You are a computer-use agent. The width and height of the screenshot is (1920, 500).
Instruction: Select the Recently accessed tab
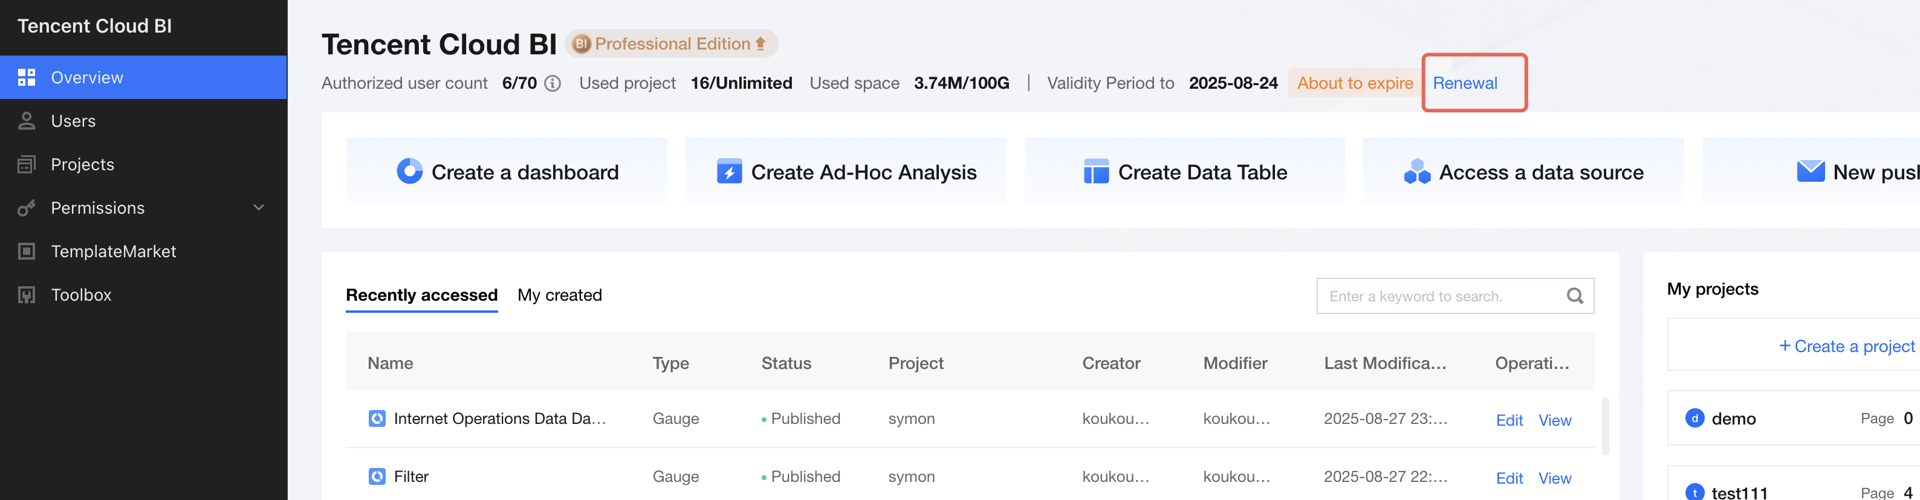click(421, 295)
